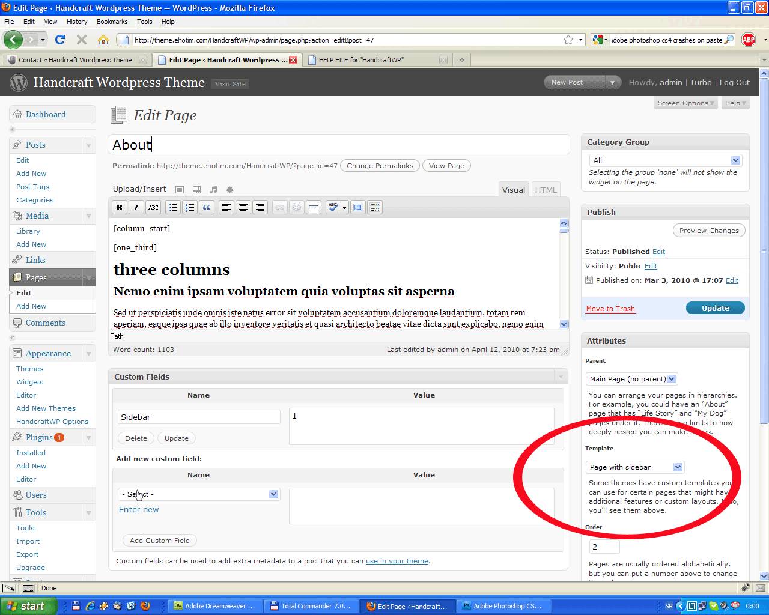
Task: Insert the More tag from the editor toolbar
Action: 314,207
